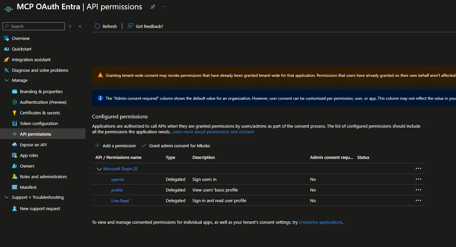Image resolution: width=456 pixels, height=247 pixels.
Task: Click Add a permission
Action: click(x=115, y=146)
